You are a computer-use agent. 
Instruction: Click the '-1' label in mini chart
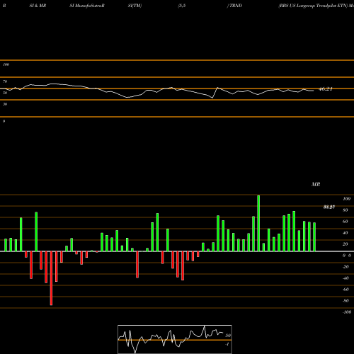click(227, 344)
